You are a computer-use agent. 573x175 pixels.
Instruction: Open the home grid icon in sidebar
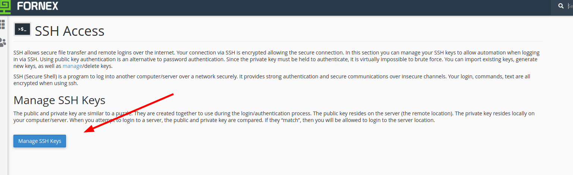(x=3, y=24)
